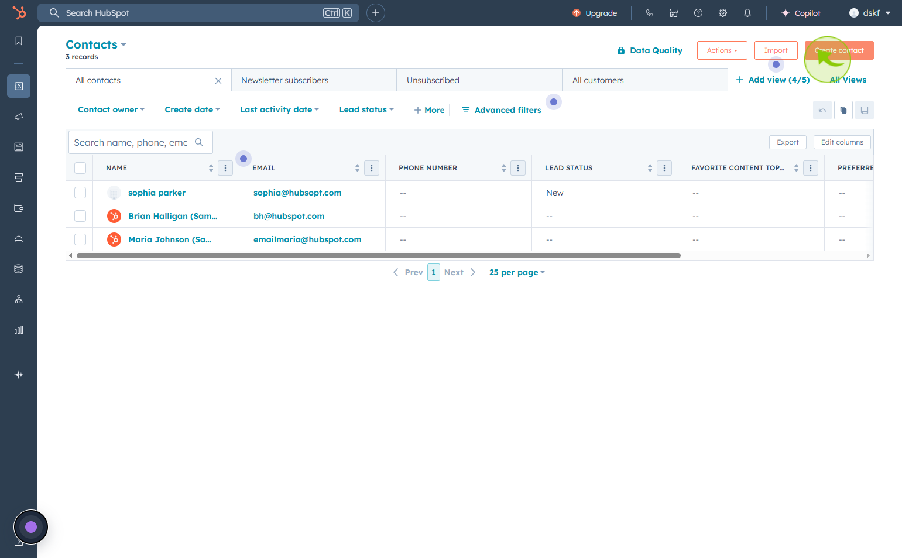Open the Service bell sidebar icon

click(19, 238)
